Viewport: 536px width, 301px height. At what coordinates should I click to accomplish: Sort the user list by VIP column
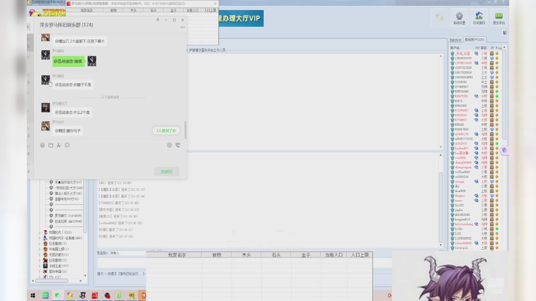tap(477, 47)
